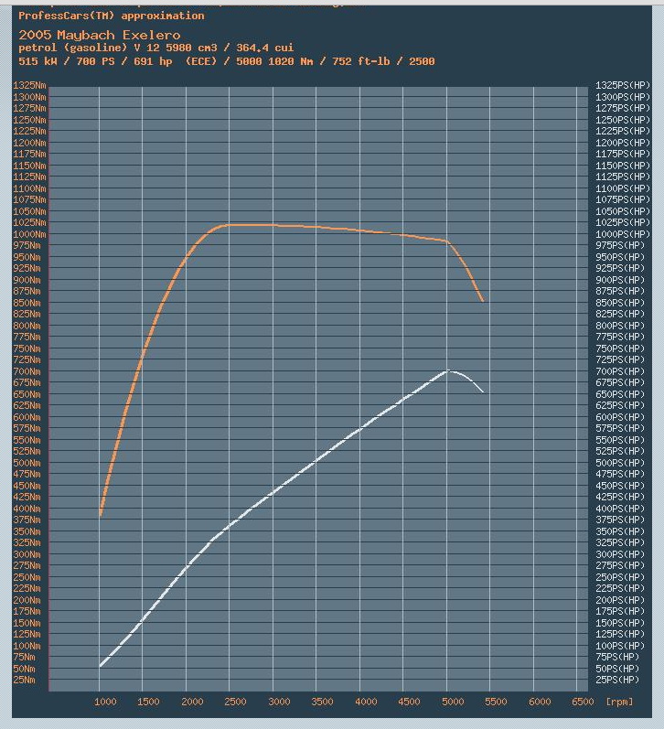The height and width of the screenshot is (729, 664).
Task: Click the 1000Nm label on the left axis
Action: coord(30,234)
